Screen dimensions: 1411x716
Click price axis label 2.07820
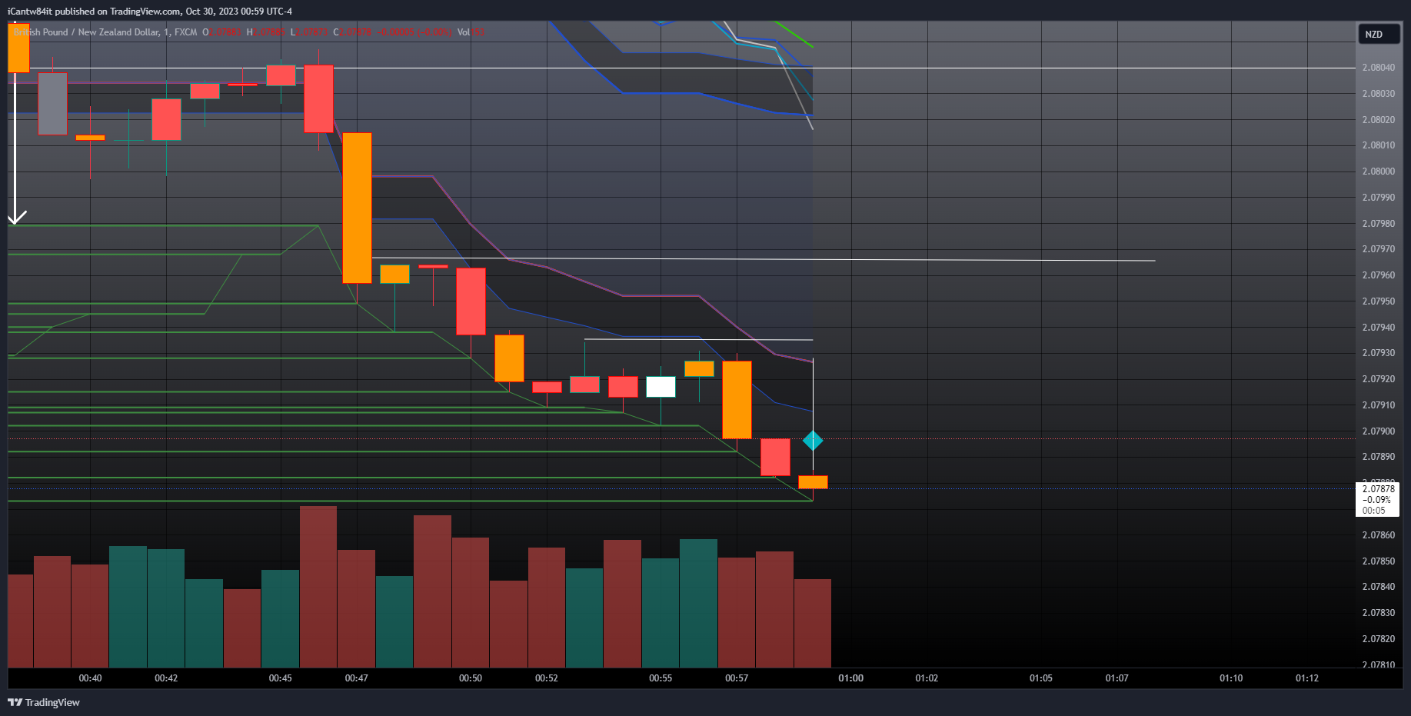1378,639
